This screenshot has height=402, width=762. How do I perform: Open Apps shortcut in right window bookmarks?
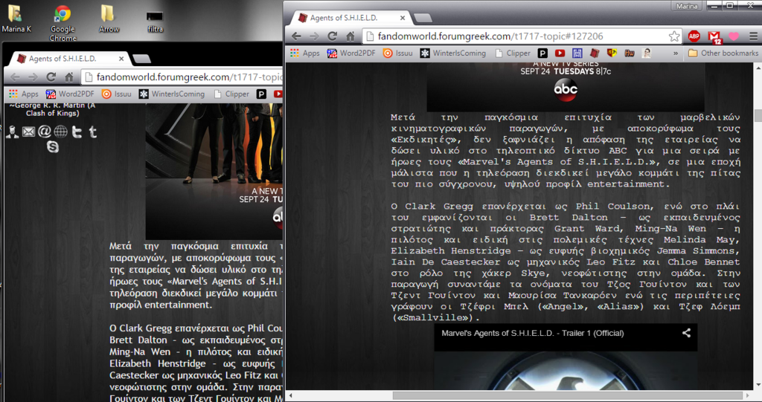click(304, 53)
